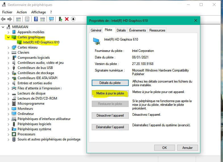Open the Affichage menu

(38, 12)
